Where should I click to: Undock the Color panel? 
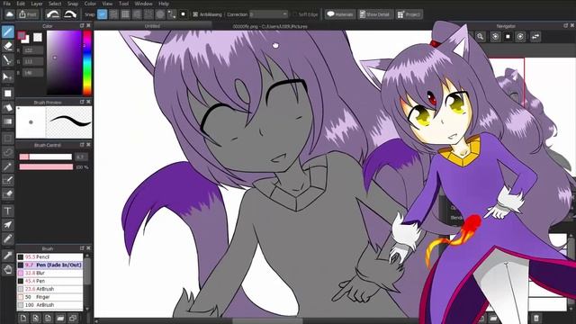tap(82, 26)
